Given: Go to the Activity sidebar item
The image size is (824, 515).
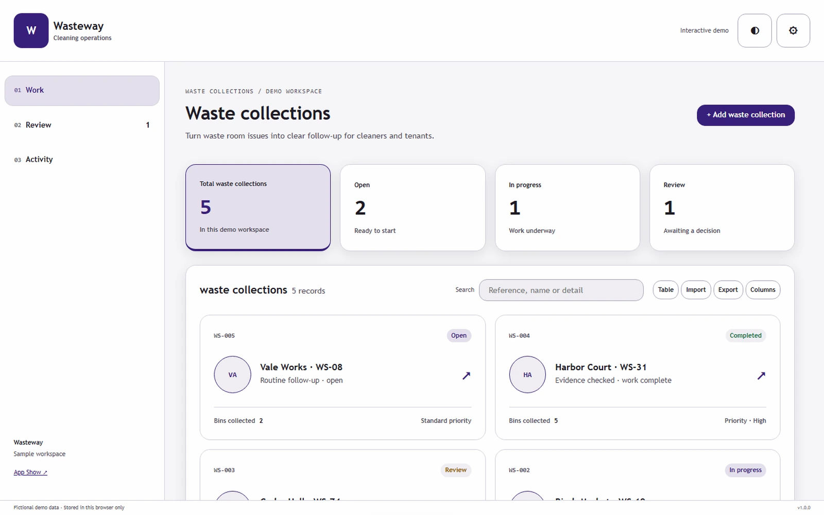Looking at the screenshot, I should [82, 160].
